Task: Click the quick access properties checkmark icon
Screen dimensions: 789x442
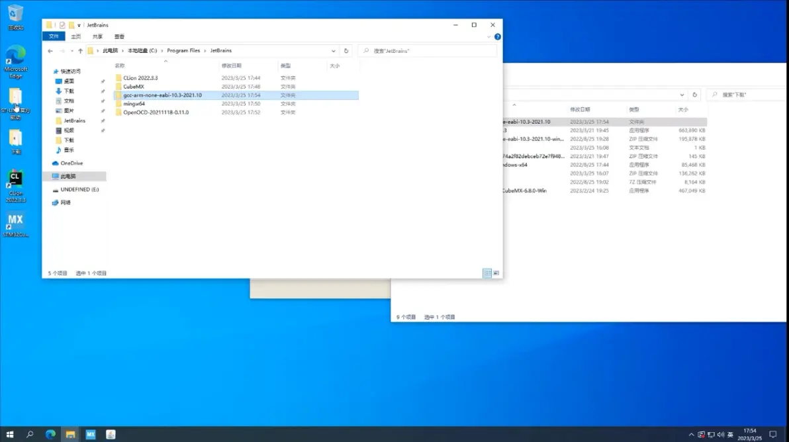Action: click(62, 25)
